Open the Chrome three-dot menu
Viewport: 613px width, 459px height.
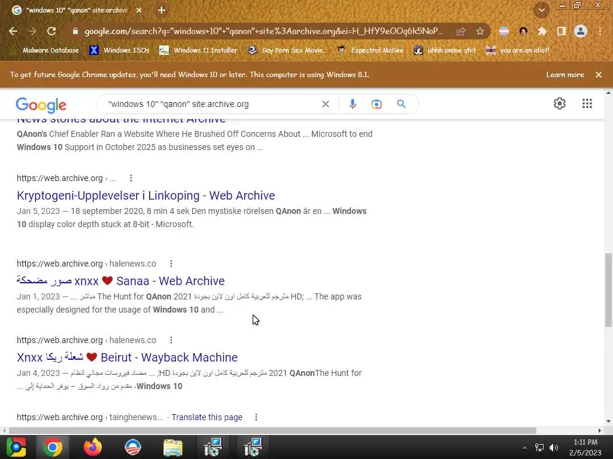pos(600,31)
